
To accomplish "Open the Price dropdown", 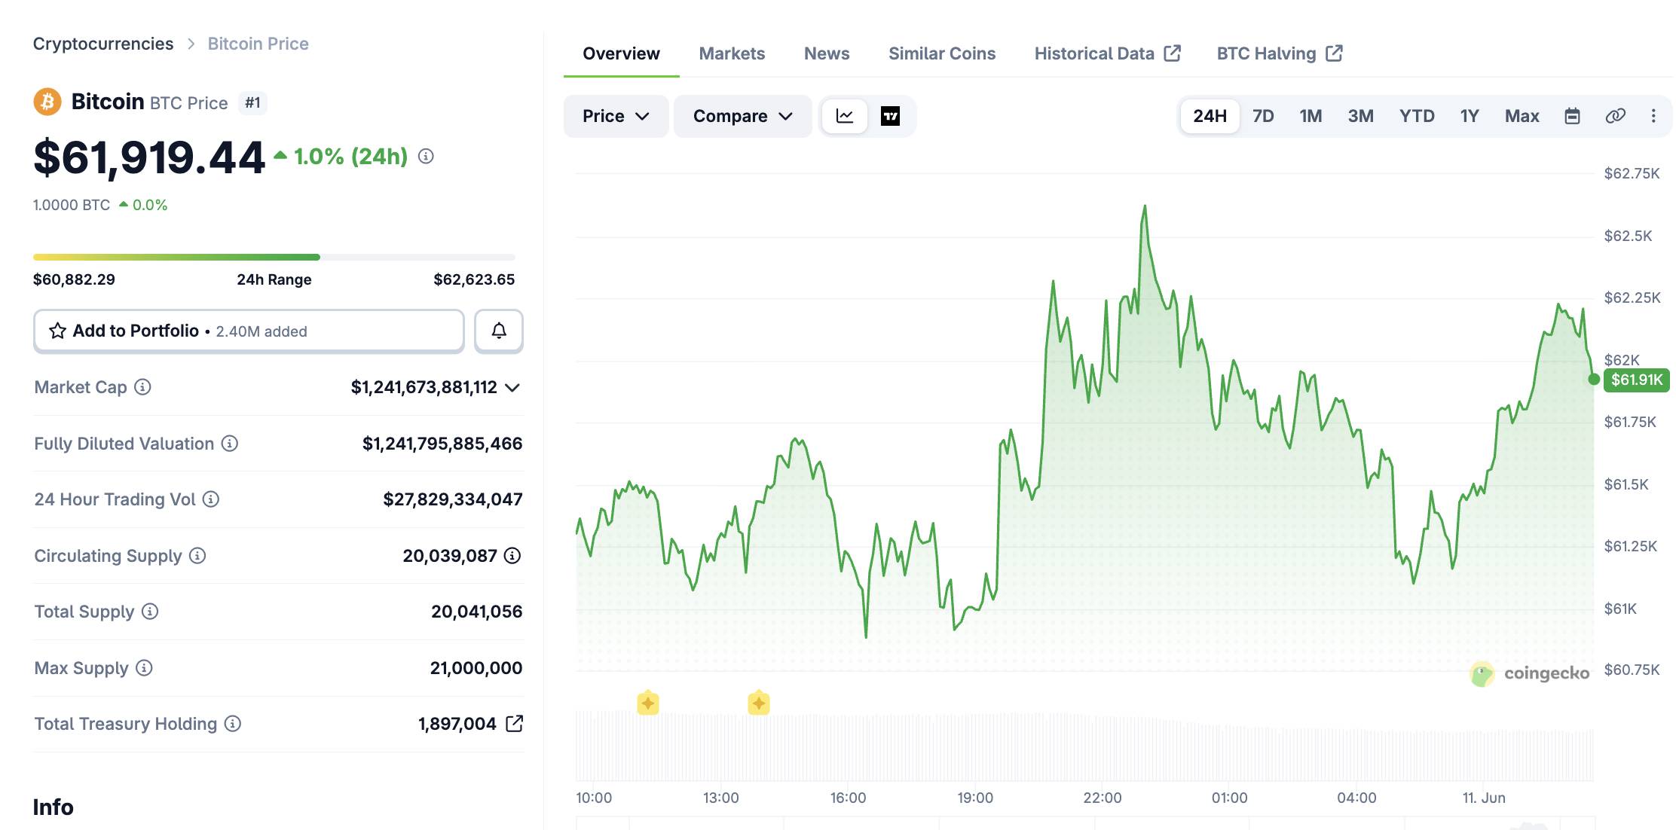I will pyautogui.click(x=616, y=116).
